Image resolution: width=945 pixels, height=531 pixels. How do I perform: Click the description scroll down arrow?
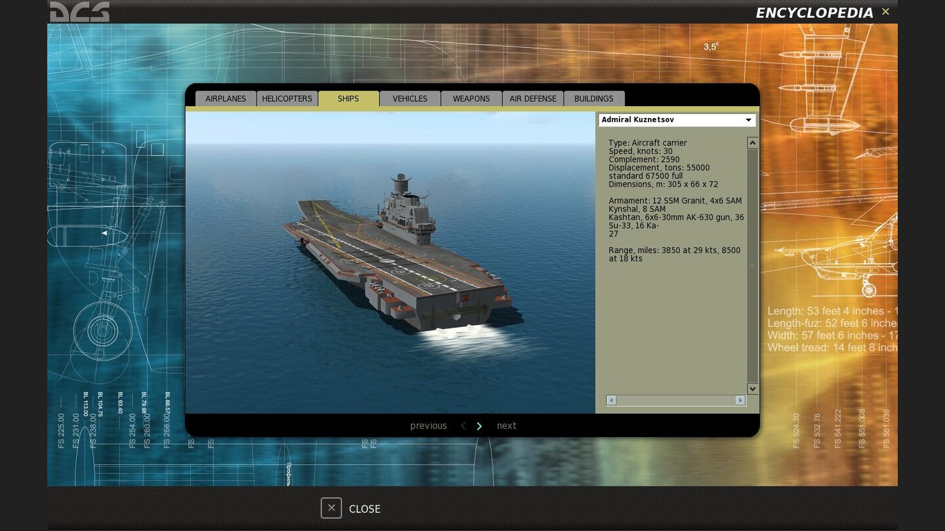click(753, 389)
